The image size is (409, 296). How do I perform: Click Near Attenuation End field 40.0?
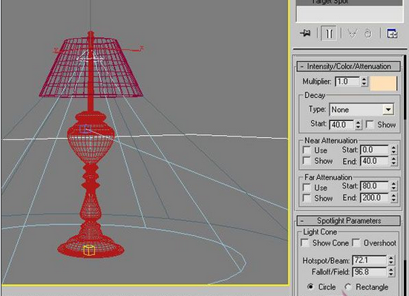tap(375, 161)
